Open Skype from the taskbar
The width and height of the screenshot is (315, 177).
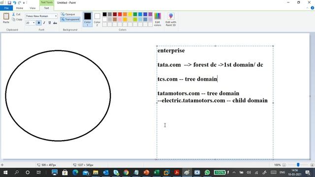116,173
